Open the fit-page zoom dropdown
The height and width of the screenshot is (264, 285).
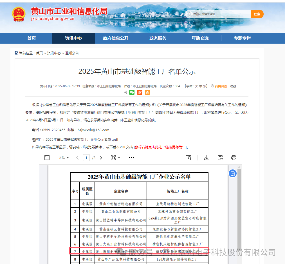tap(115, 158)
